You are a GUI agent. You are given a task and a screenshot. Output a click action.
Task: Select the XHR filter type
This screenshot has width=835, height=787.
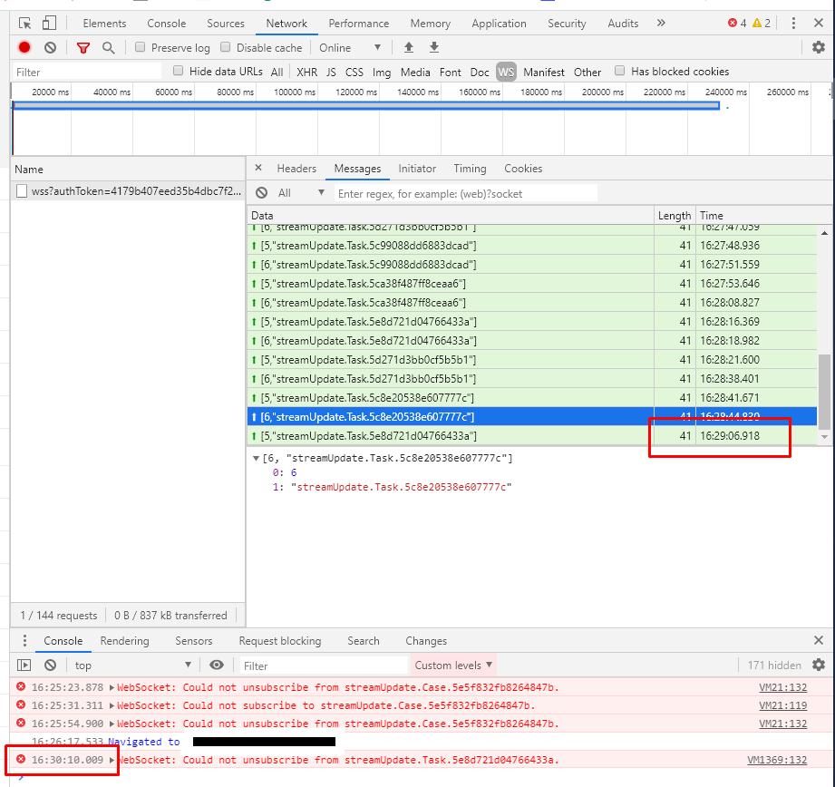[x=306, y=72]
